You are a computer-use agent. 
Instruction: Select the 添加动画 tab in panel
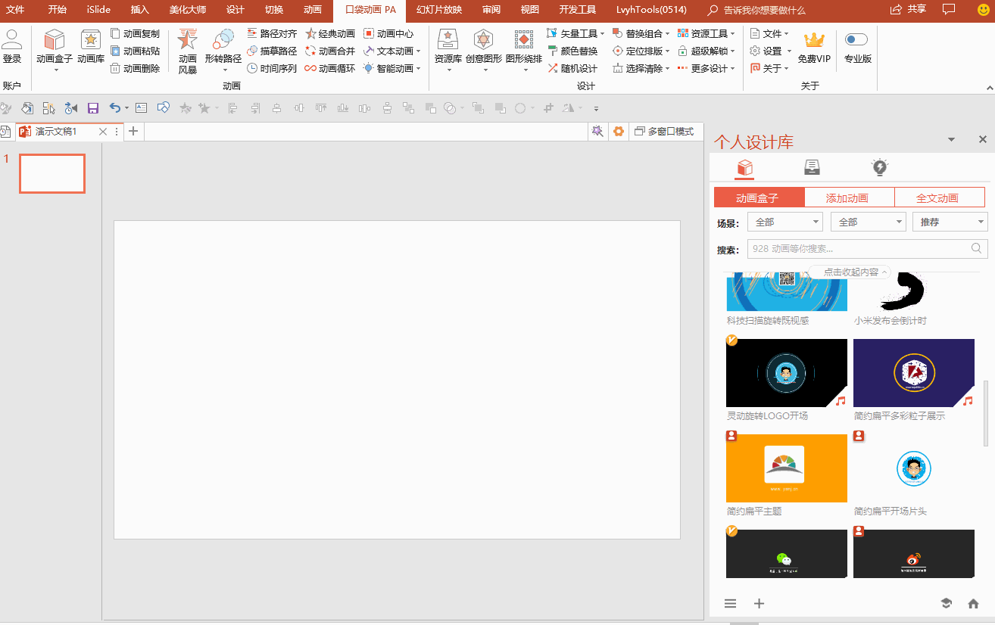[847, 198]
